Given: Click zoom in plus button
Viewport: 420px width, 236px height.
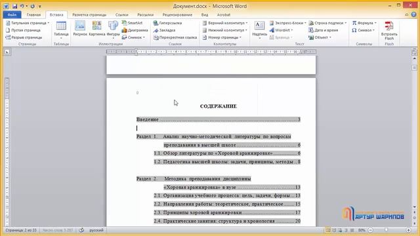Looking at the screenshot, I should (408, 230).
